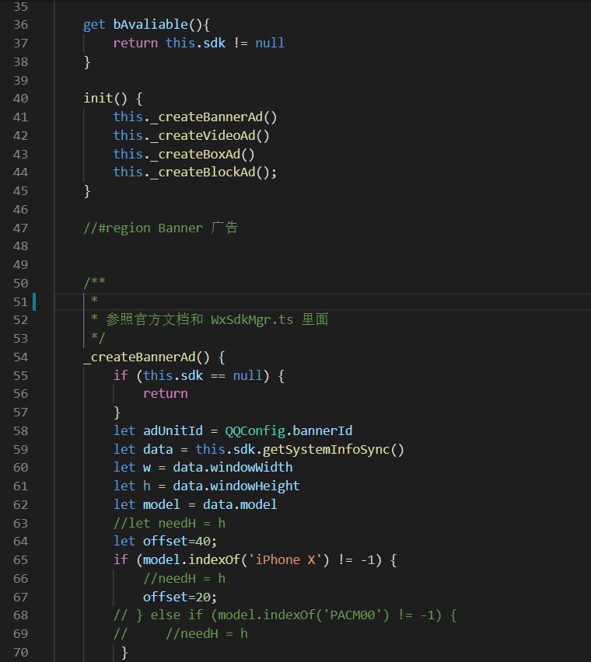Click the '//needH = h' comment on line 66
The width and height of the screenshot is (591, 662).
pos(184,578)
